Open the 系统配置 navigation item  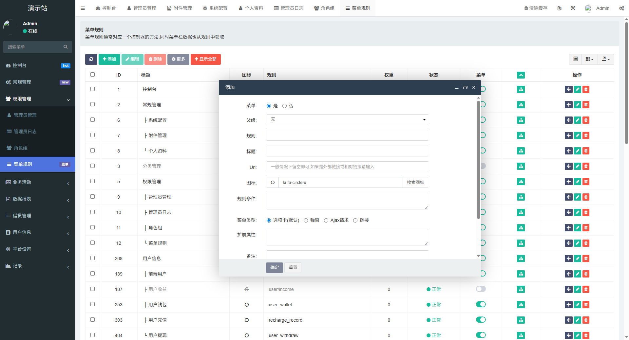215,8
